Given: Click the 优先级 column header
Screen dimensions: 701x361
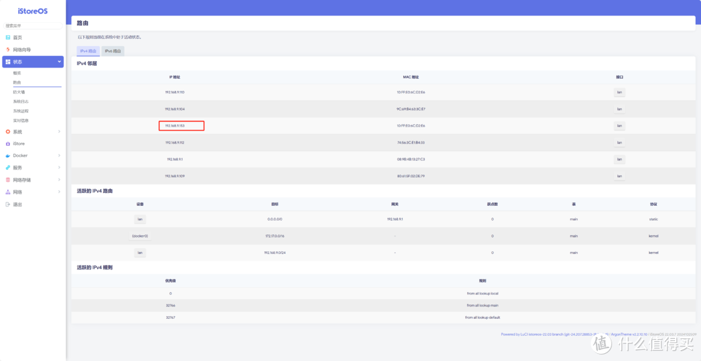Looking at the screenshot, I should [171, 281].
